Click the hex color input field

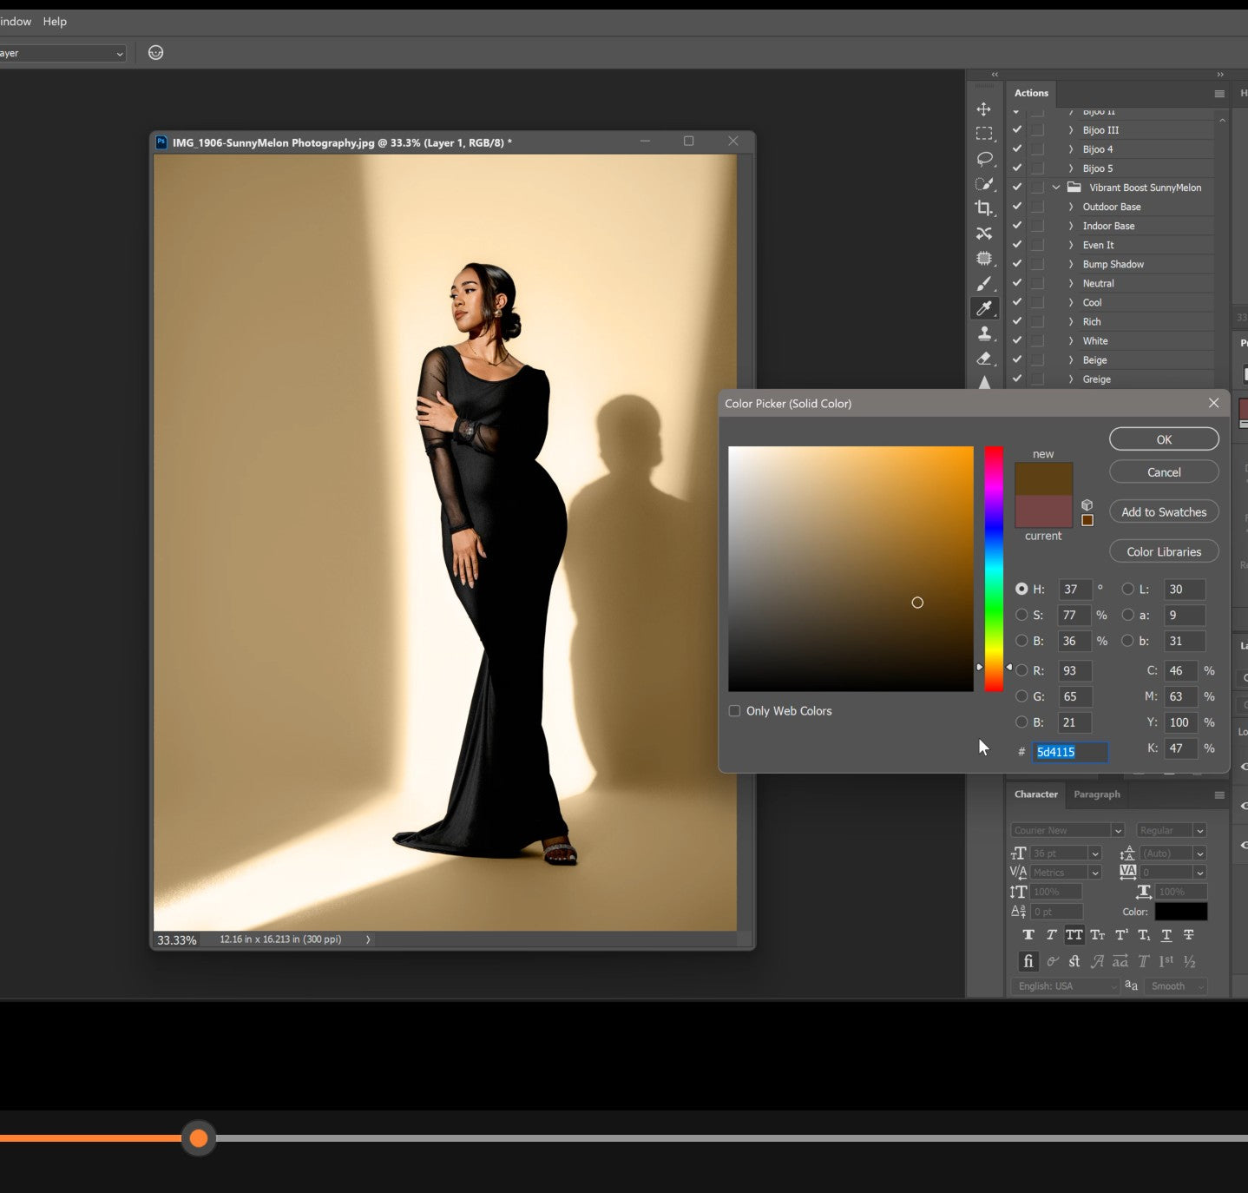pos(1069,752)
